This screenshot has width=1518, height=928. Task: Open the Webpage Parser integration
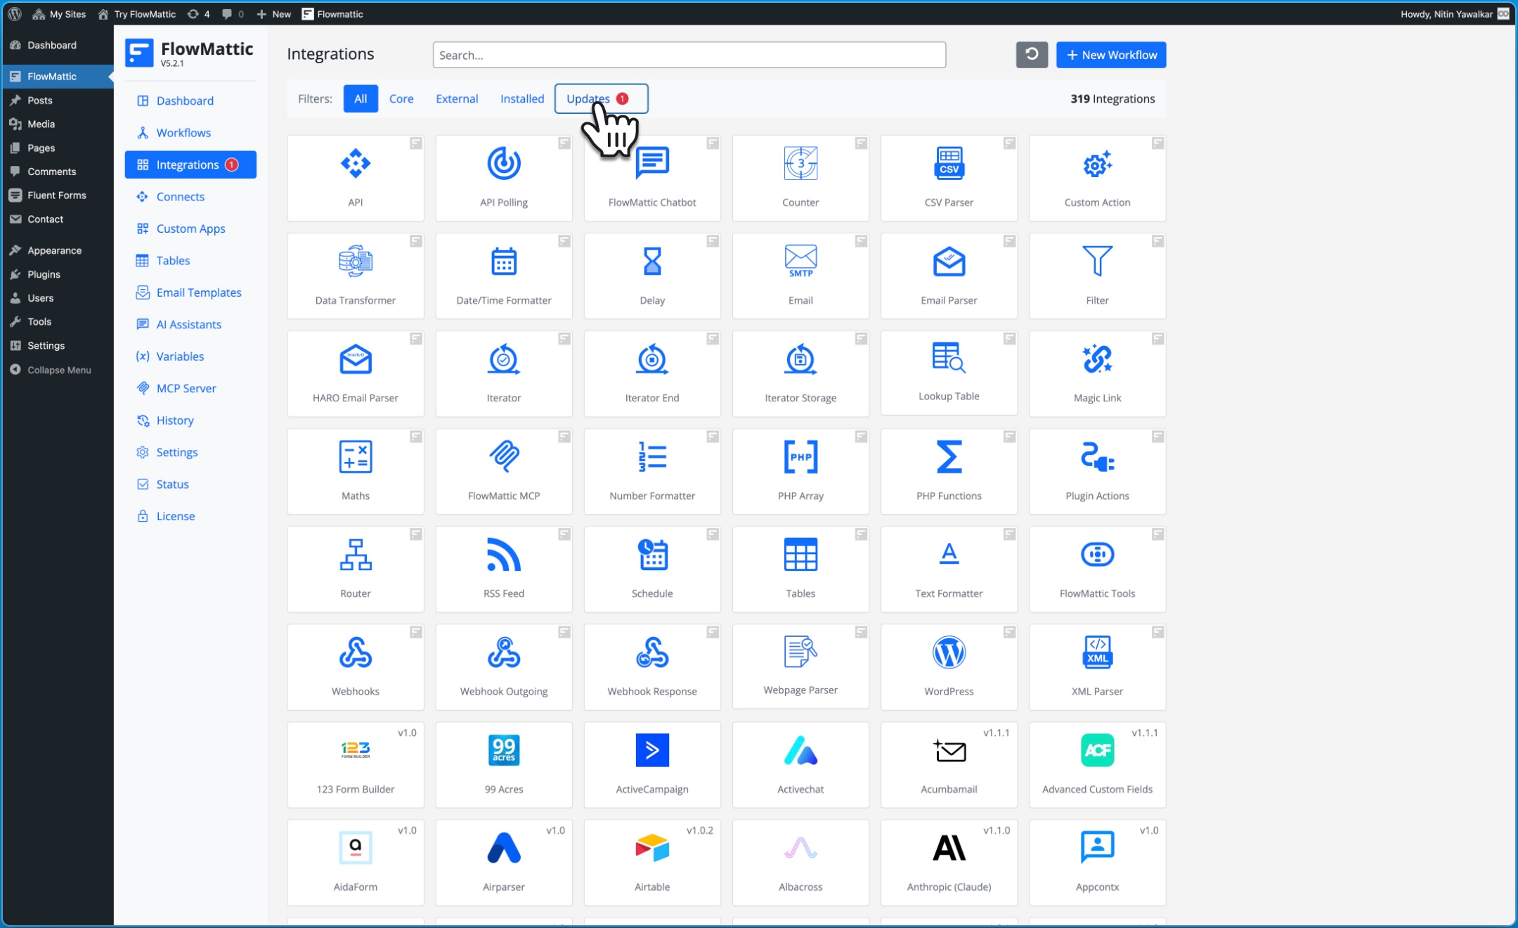point(800,666)
